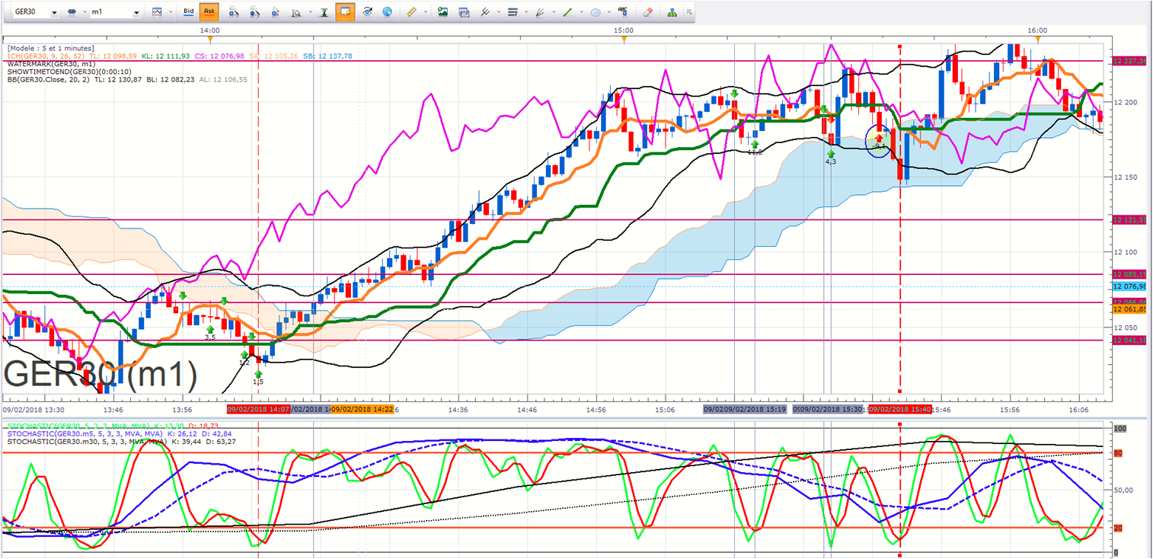Toggle the highlighted orange toolbar button
Image resolution: width=1153 pixels, height=559 pixels.
pyautogui.click(x=345, y=12)
